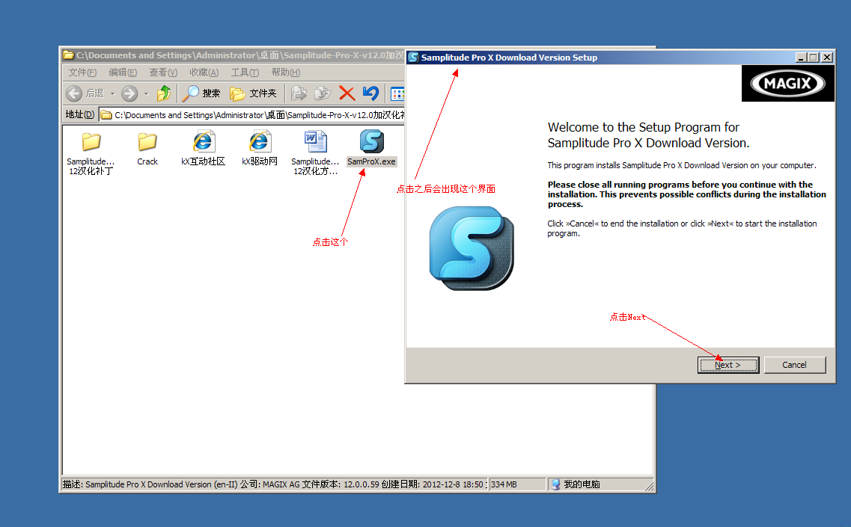Open the 帮助(H) menu in Explorer
The image size is (851, 527).
click(x=285, y=72)
